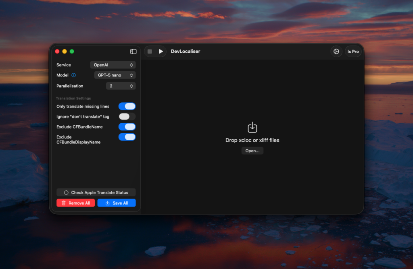Click the blue Save All button

(117, 203)
